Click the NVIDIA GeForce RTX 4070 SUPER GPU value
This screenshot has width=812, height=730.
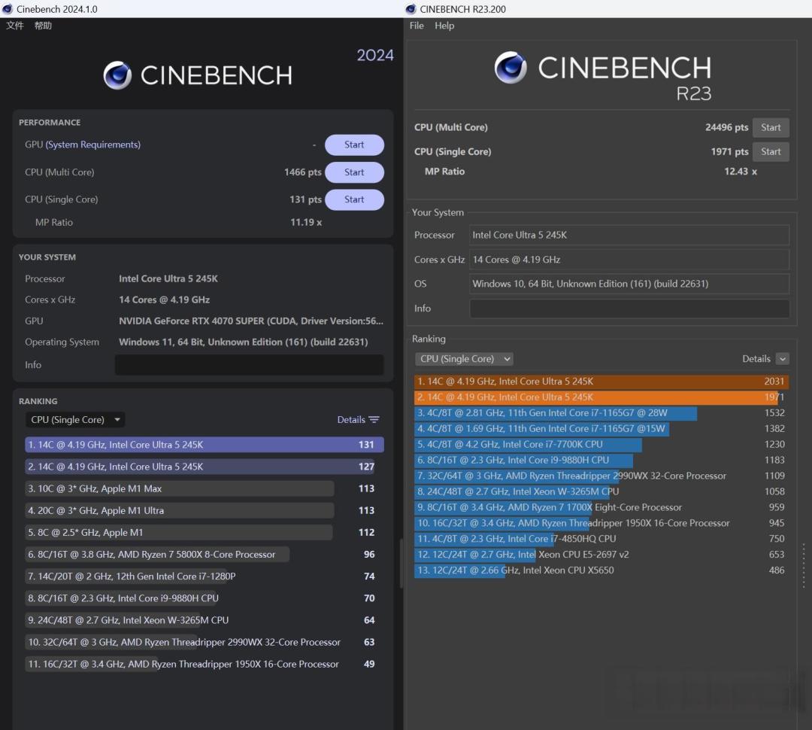[251, 321]
